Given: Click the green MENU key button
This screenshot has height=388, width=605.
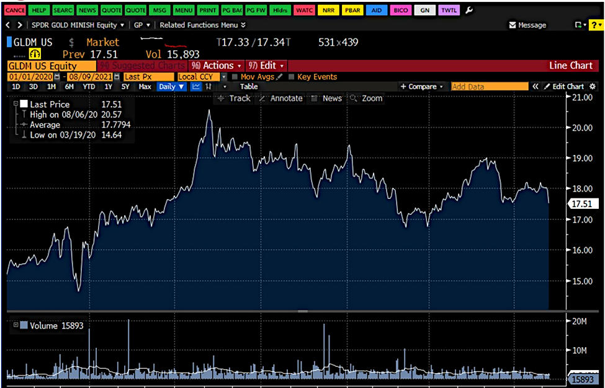Looking at the screenshot, I should click(183, 11).
